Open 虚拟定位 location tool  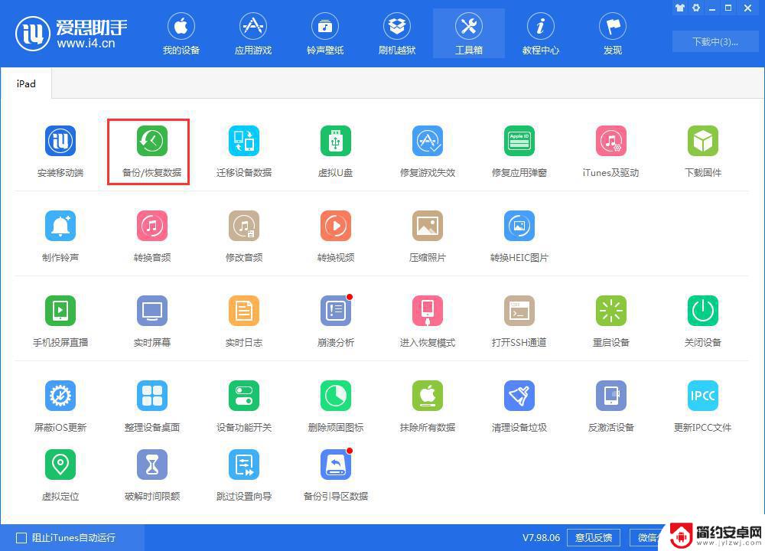pyautogui.click(x=60, y=465)
